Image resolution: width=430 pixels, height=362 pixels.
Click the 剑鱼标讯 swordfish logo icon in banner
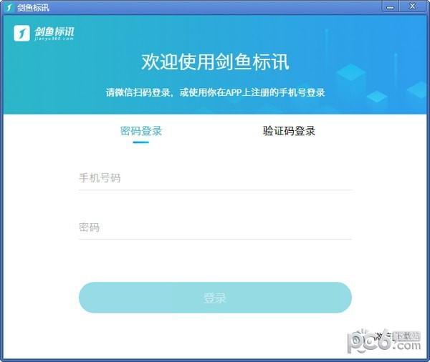(21, 33)
